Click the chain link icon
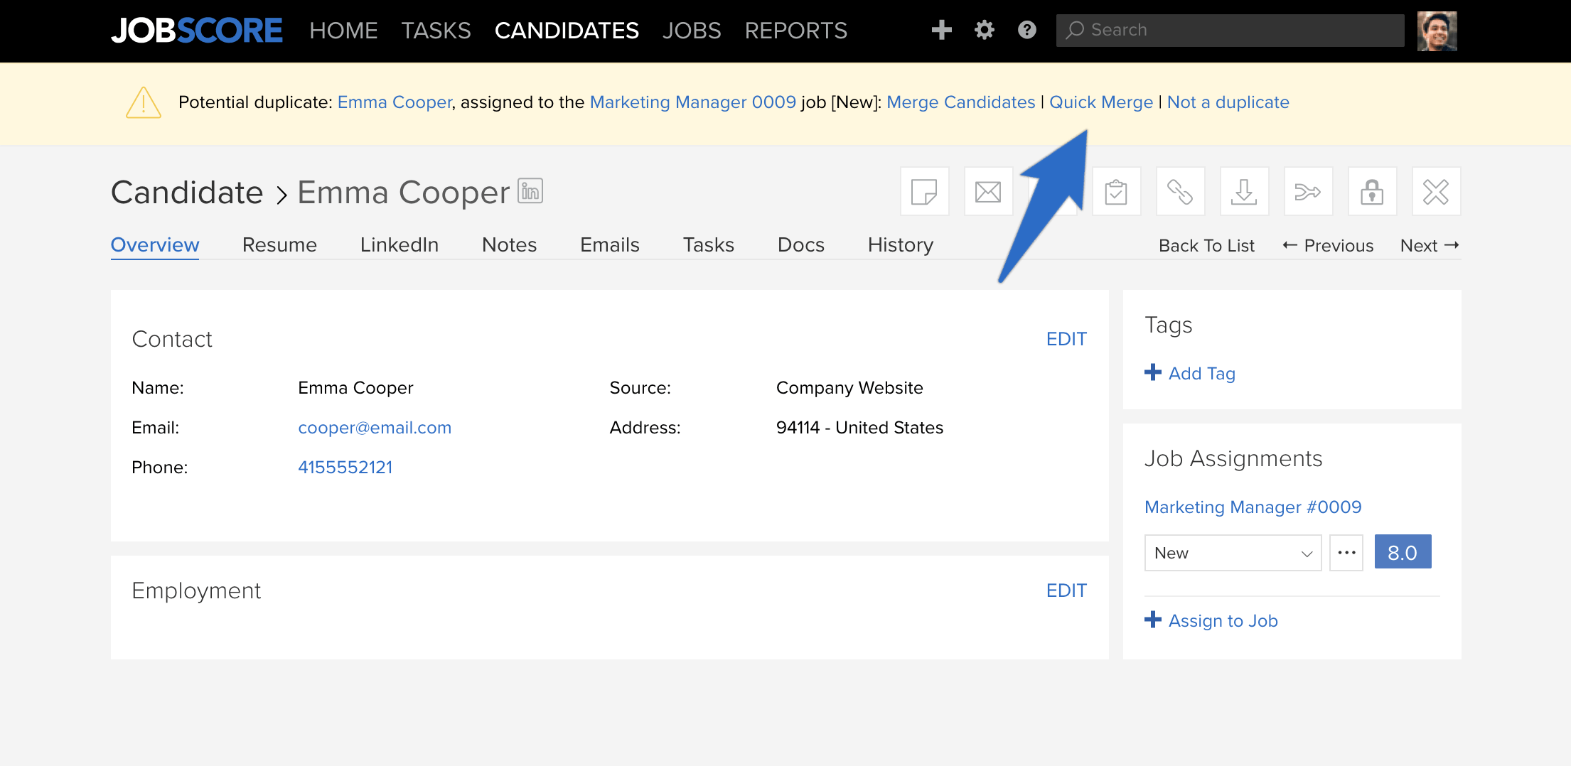1571x766 pixels. (1180, 192)
